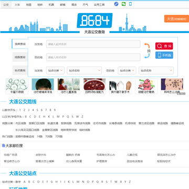Click route number index link 5
Screen dimensions: 189x189
pos(37,110)
